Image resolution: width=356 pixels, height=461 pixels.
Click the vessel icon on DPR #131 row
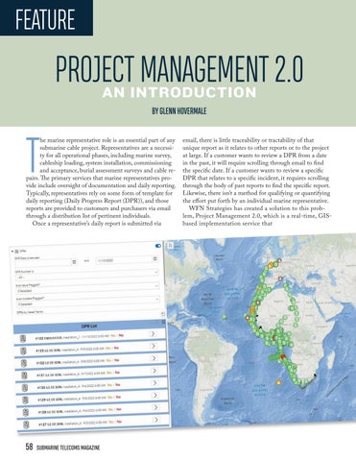tap(24, 376)
